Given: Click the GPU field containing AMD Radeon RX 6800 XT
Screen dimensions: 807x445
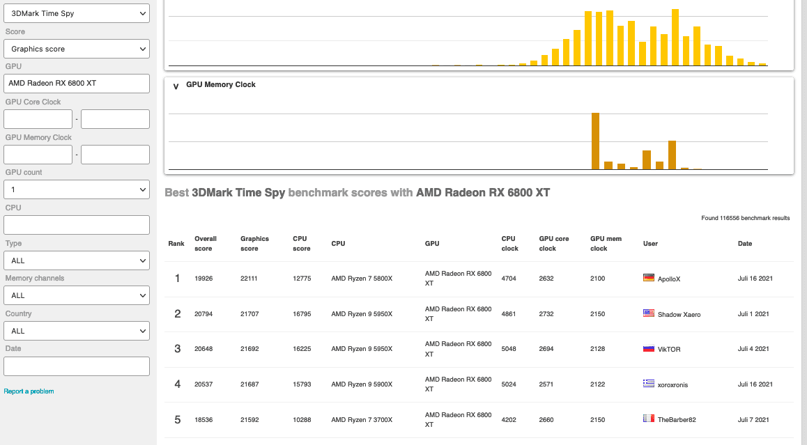Looking at the screenshot, I should pos(77,84).
